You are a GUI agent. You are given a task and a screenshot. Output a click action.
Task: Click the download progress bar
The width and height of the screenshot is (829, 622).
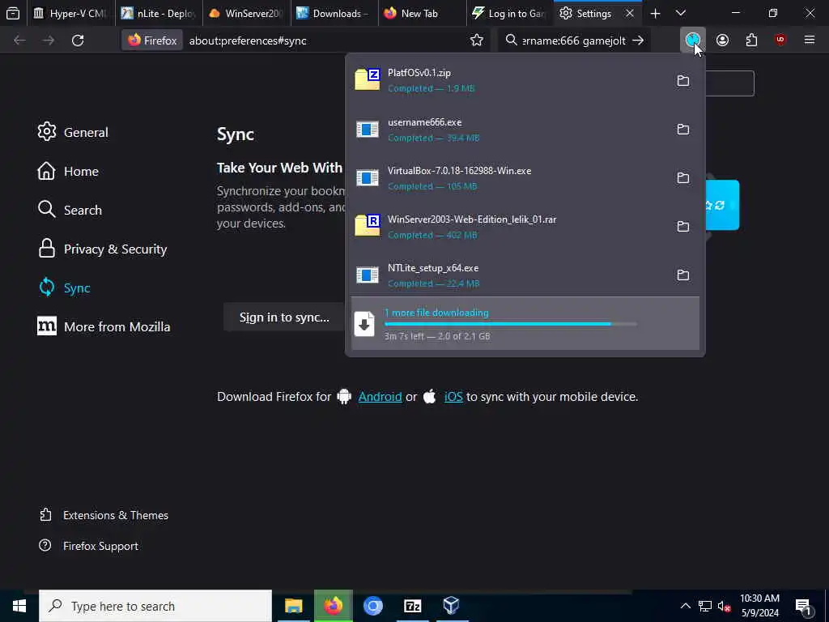click(x=511, y=324)
